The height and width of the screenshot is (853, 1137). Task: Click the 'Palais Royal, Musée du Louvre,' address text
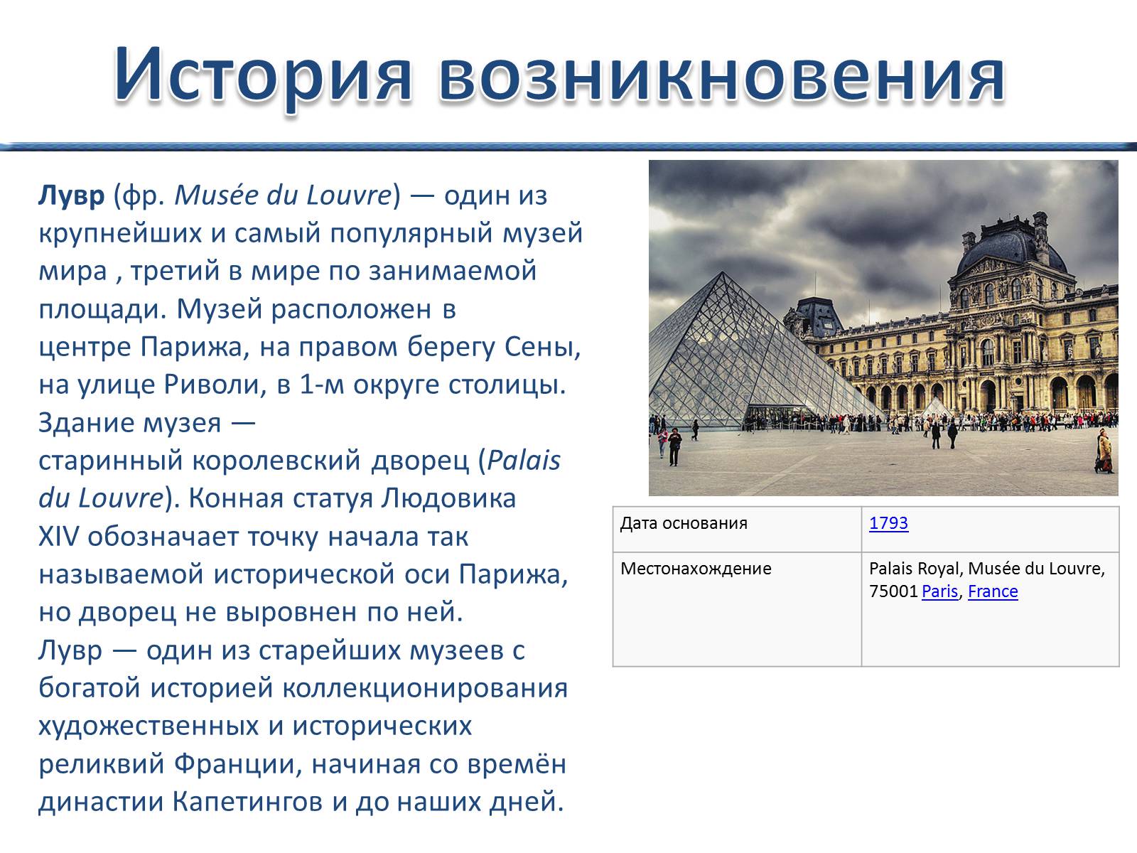[x=987, y=569]
